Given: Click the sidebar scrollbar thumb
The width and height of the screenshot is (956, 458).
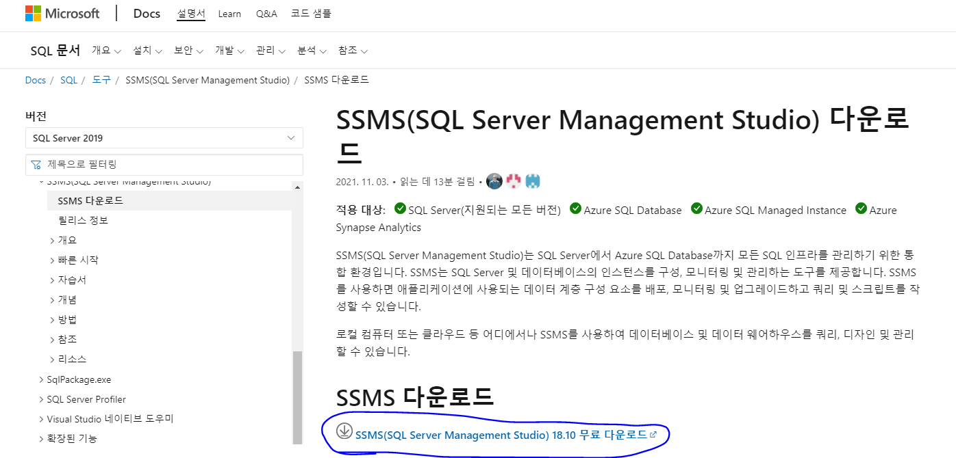Looking at the screenshot, I should click(x=297, y=398).
